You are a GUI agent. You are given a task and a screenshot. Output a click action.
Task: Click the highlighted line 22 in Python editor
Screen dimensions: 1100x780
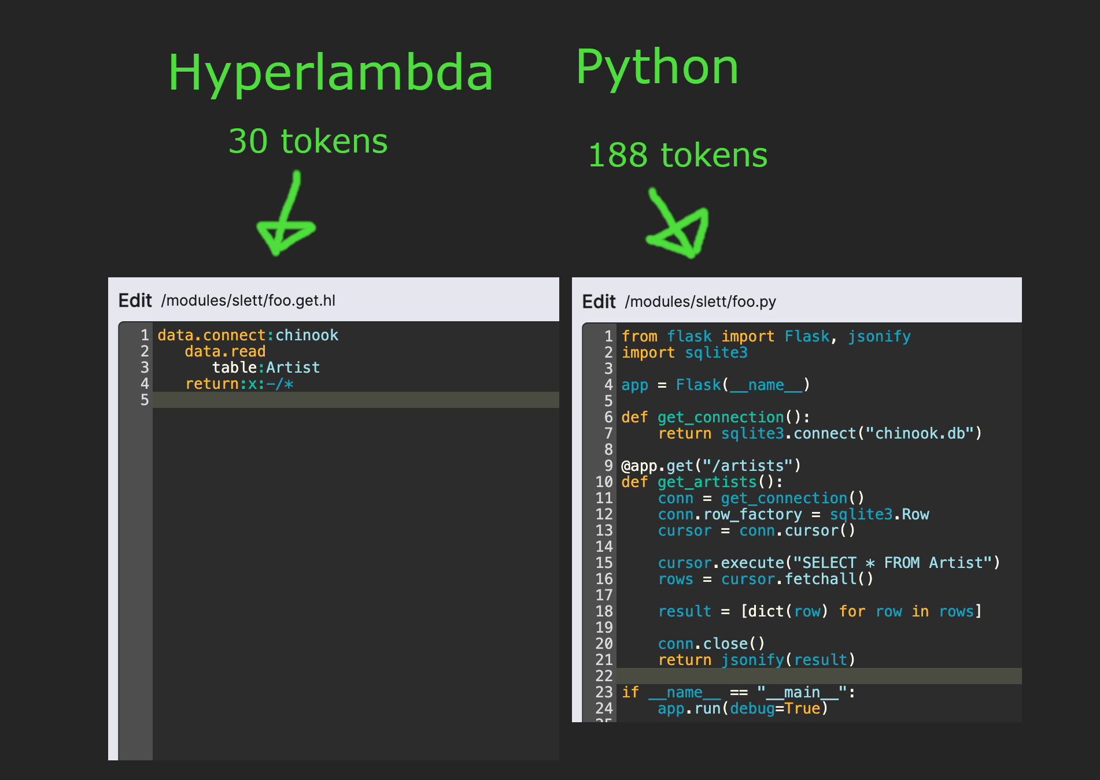coord(810,676)
